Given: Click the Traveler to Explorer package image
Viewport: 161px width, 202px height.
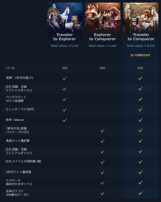Looking at the screenshot, I should coord(65,17).
